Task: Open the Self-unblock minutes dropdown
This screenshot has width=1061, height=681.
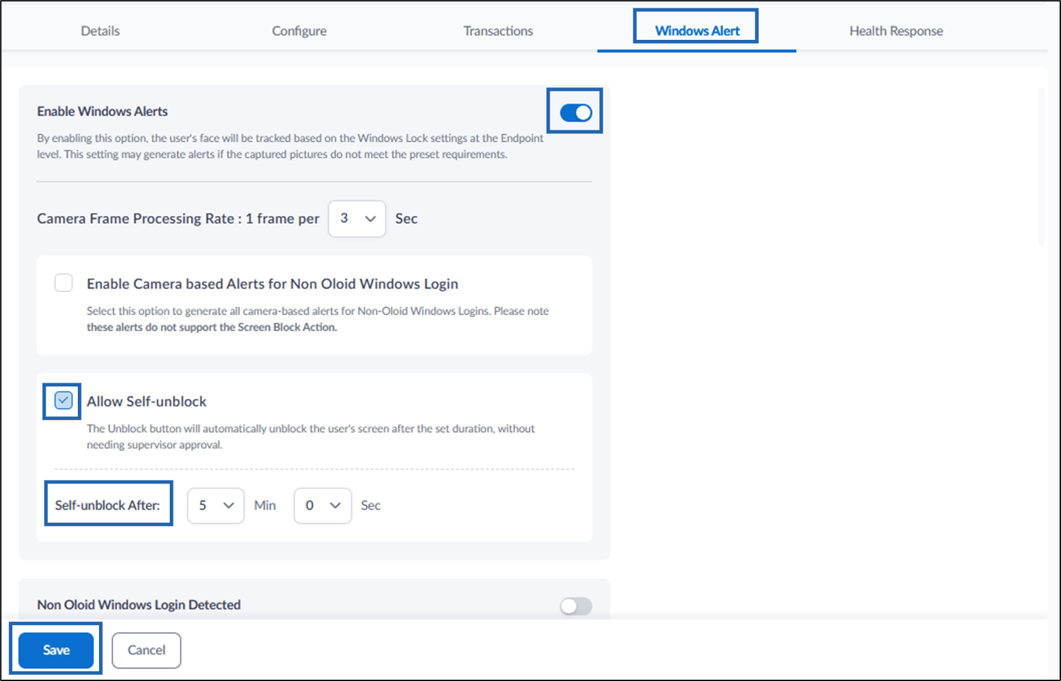Action: pos(215,505)
